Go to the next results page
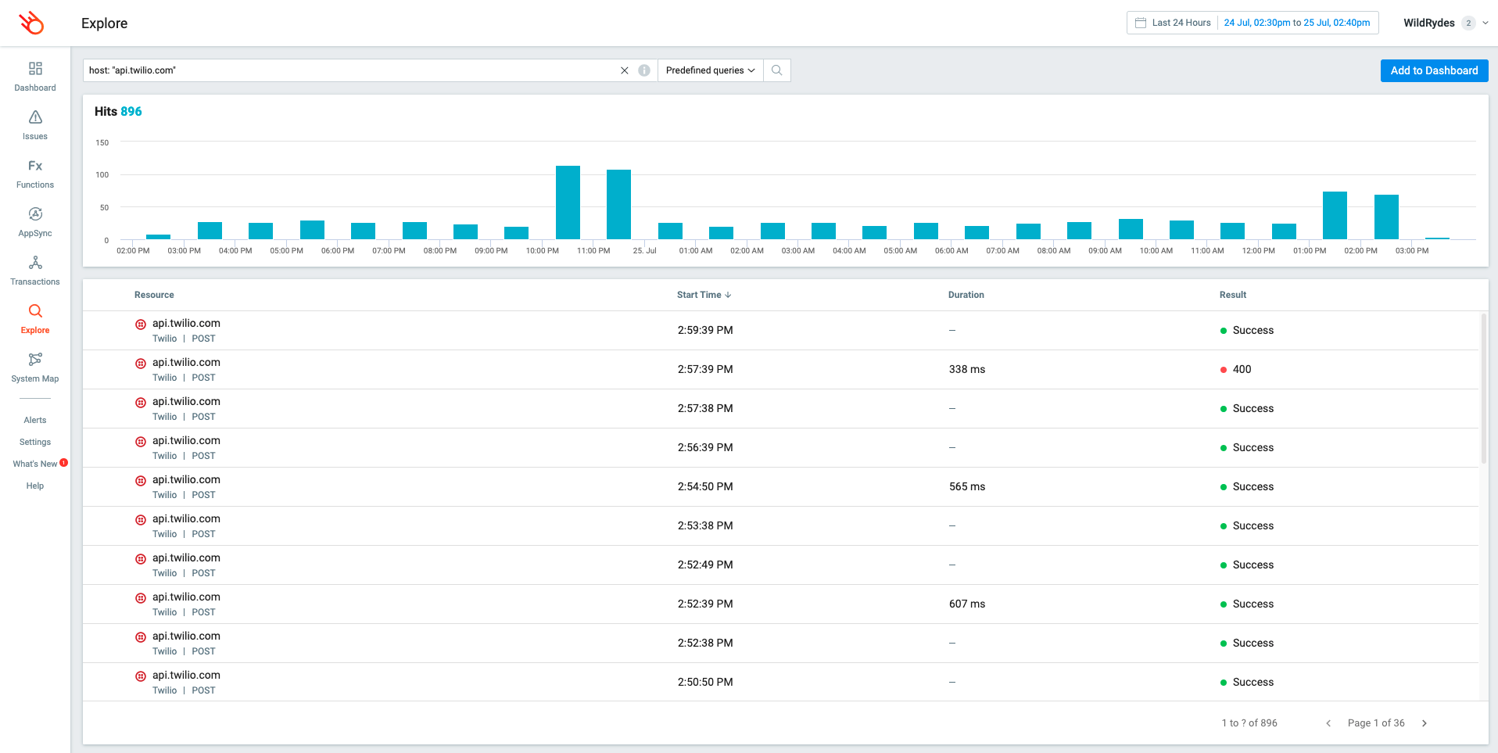 (1425, 723)
